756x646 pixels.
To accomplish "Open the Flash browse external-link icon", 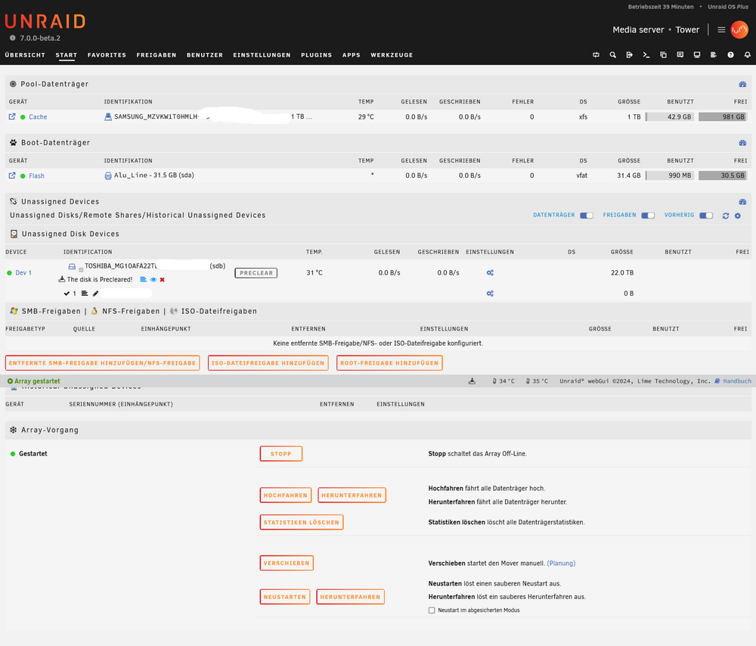I will [x=12, y=175].
